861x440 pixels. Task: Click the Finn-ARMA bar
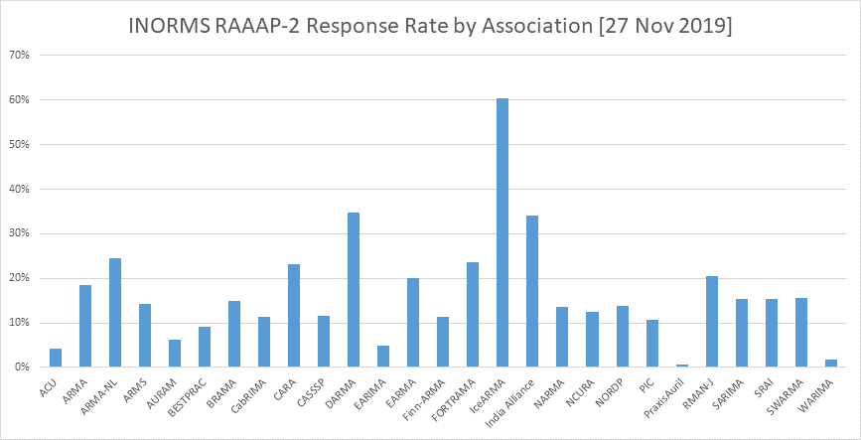tap(443, 342)
